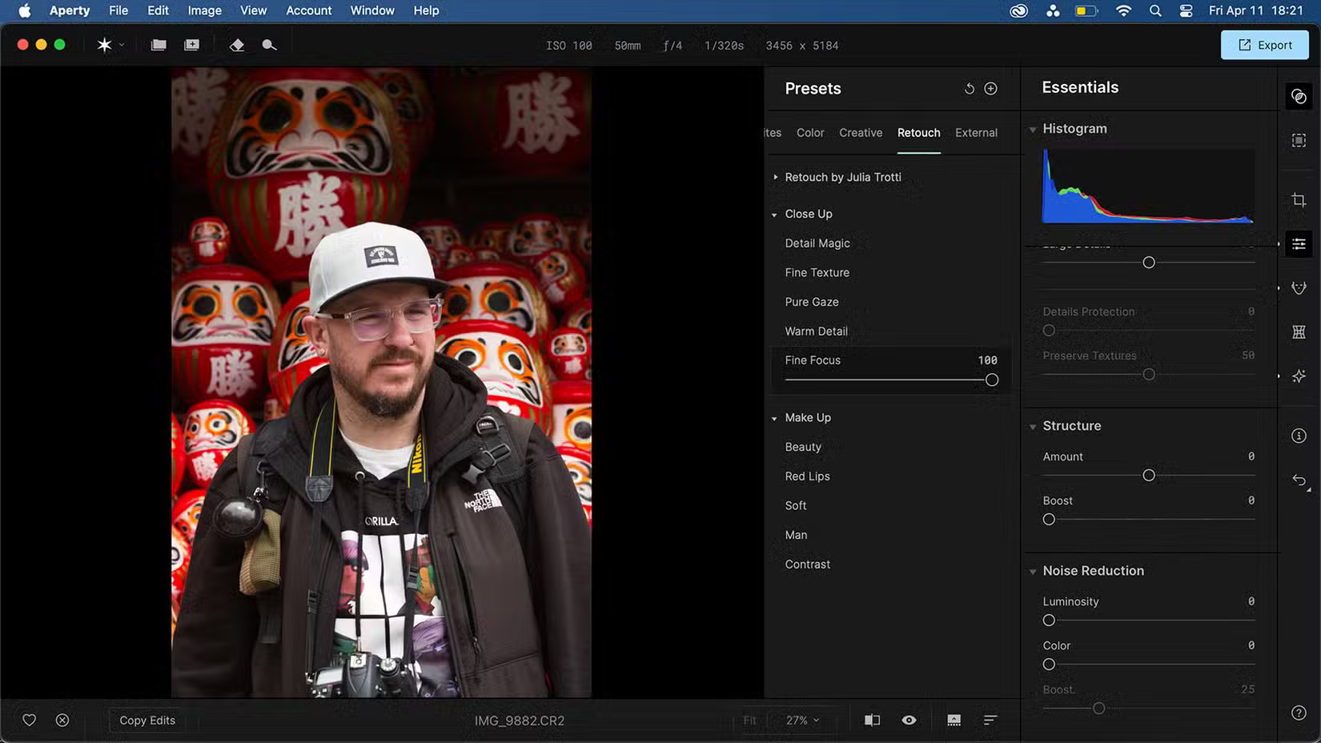Click the undo arrow in the right sidebar

click(x=1299, y=481)
